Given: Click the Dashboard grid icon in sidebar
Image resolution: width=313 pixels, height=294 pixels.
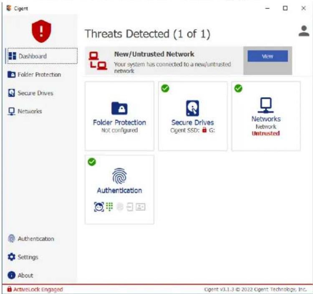Looking at the screenshot, I should click(12, 56).
